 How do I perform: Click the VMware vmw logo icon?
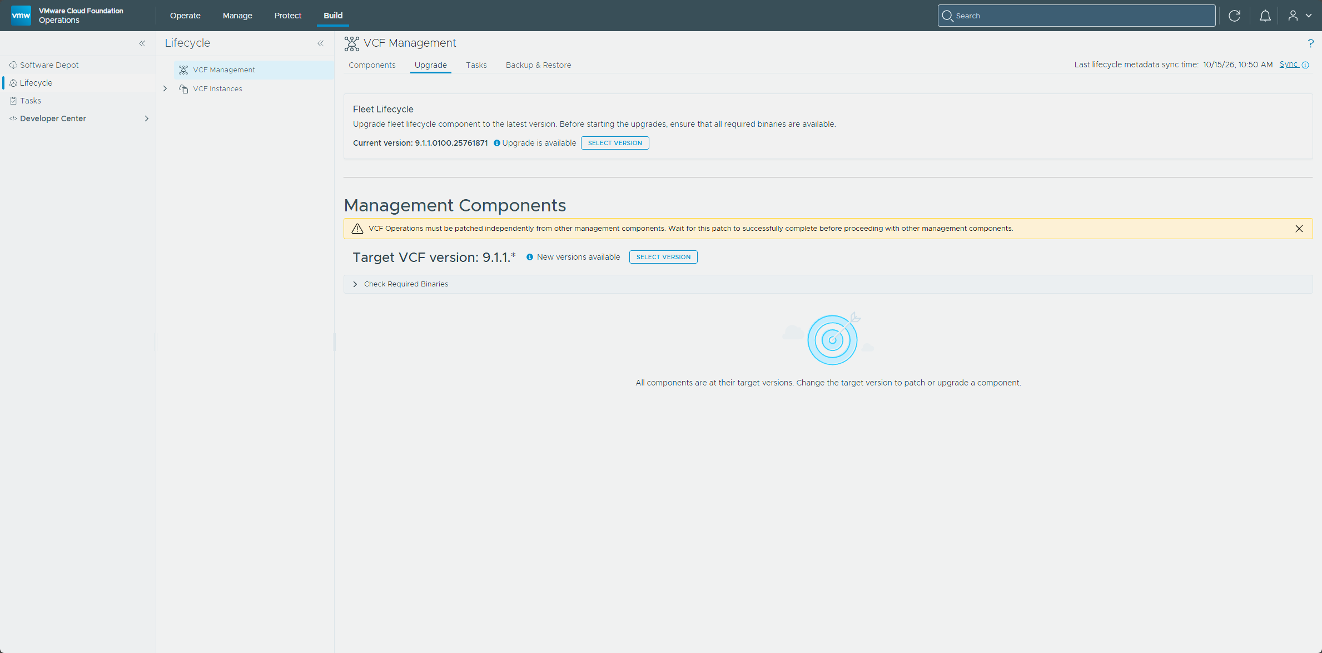tap(21, 16)
